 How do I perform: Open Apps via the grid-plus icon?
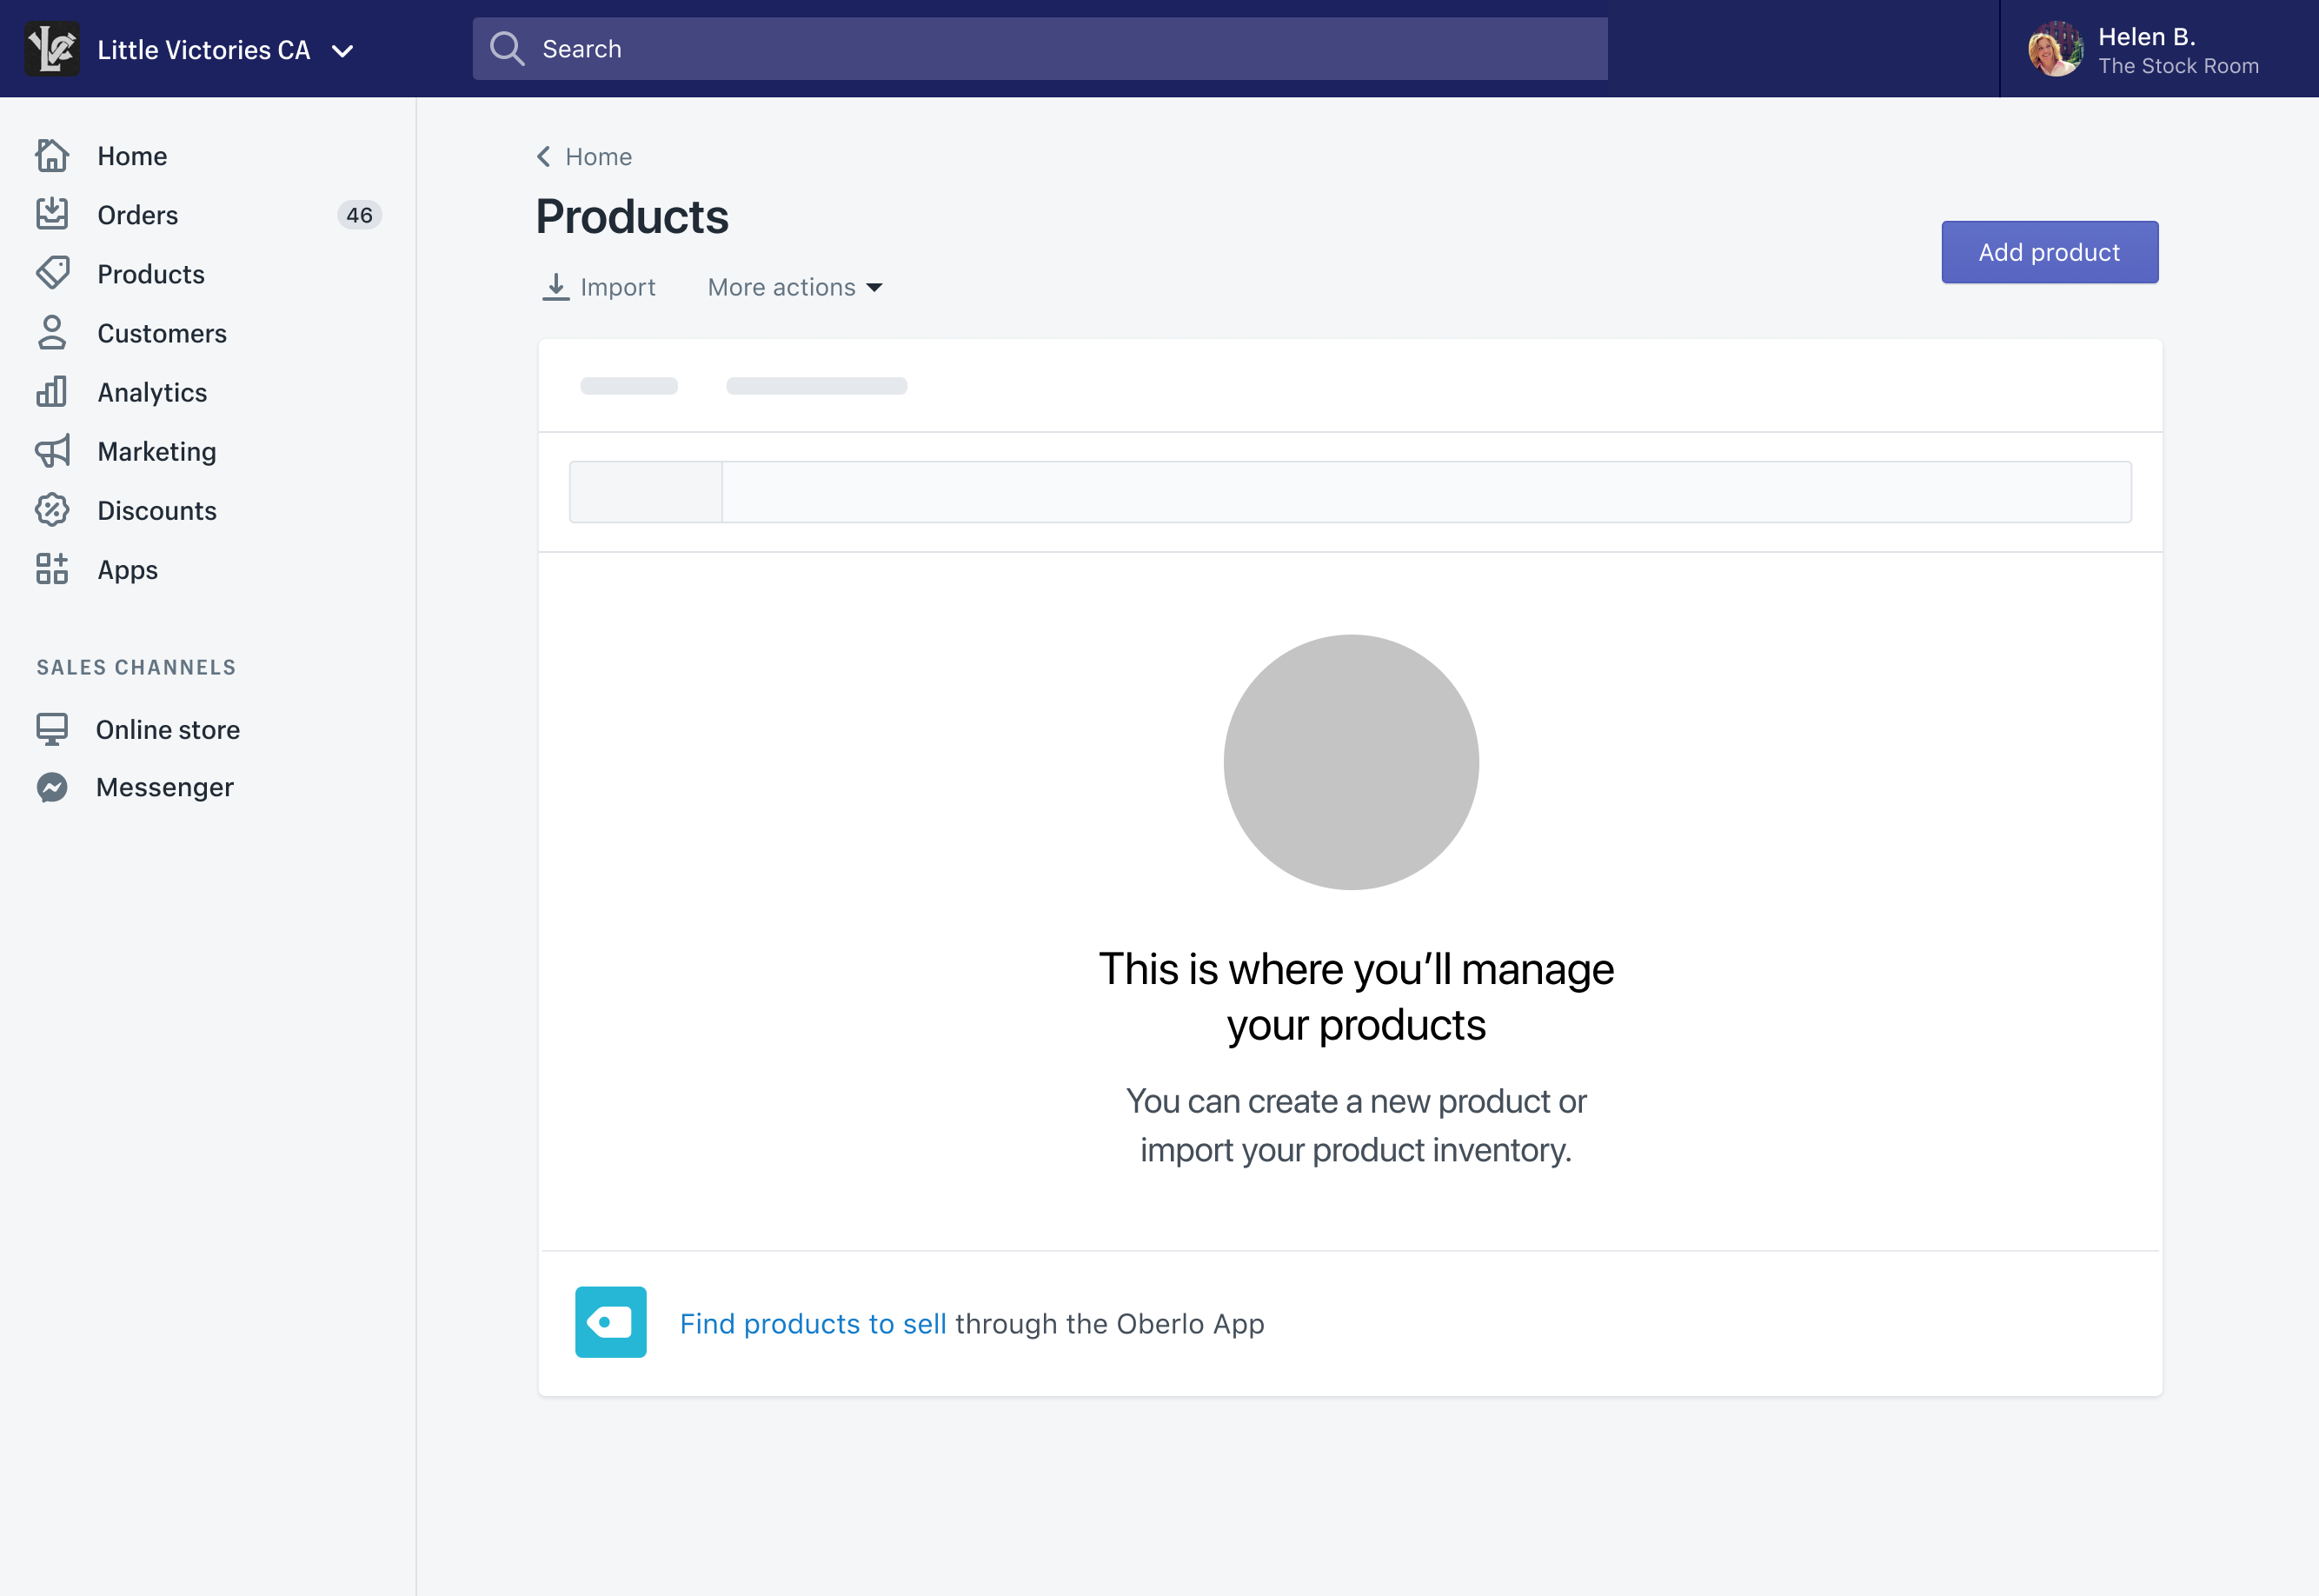click(52, 569)
